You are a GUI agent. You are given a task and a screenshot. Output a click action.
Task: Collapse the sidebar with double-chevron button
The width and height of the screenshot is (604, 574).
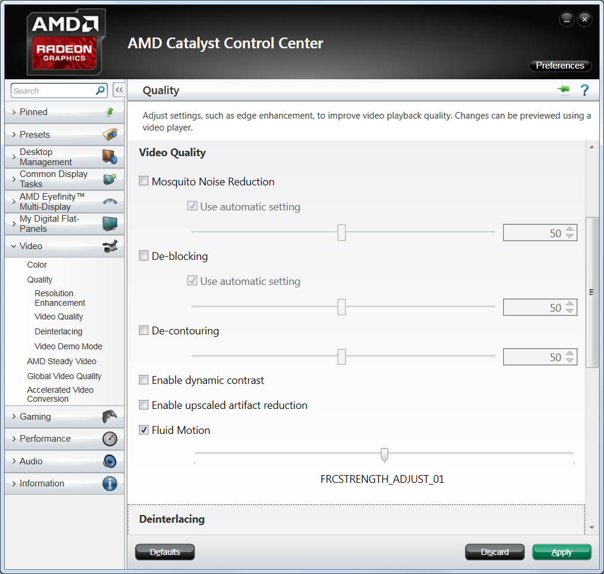(119, 90)
